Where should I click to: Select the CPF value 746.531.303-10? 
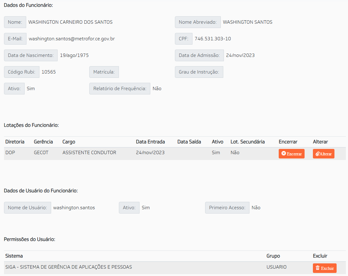pyautogui.click(x=212, y=39)
